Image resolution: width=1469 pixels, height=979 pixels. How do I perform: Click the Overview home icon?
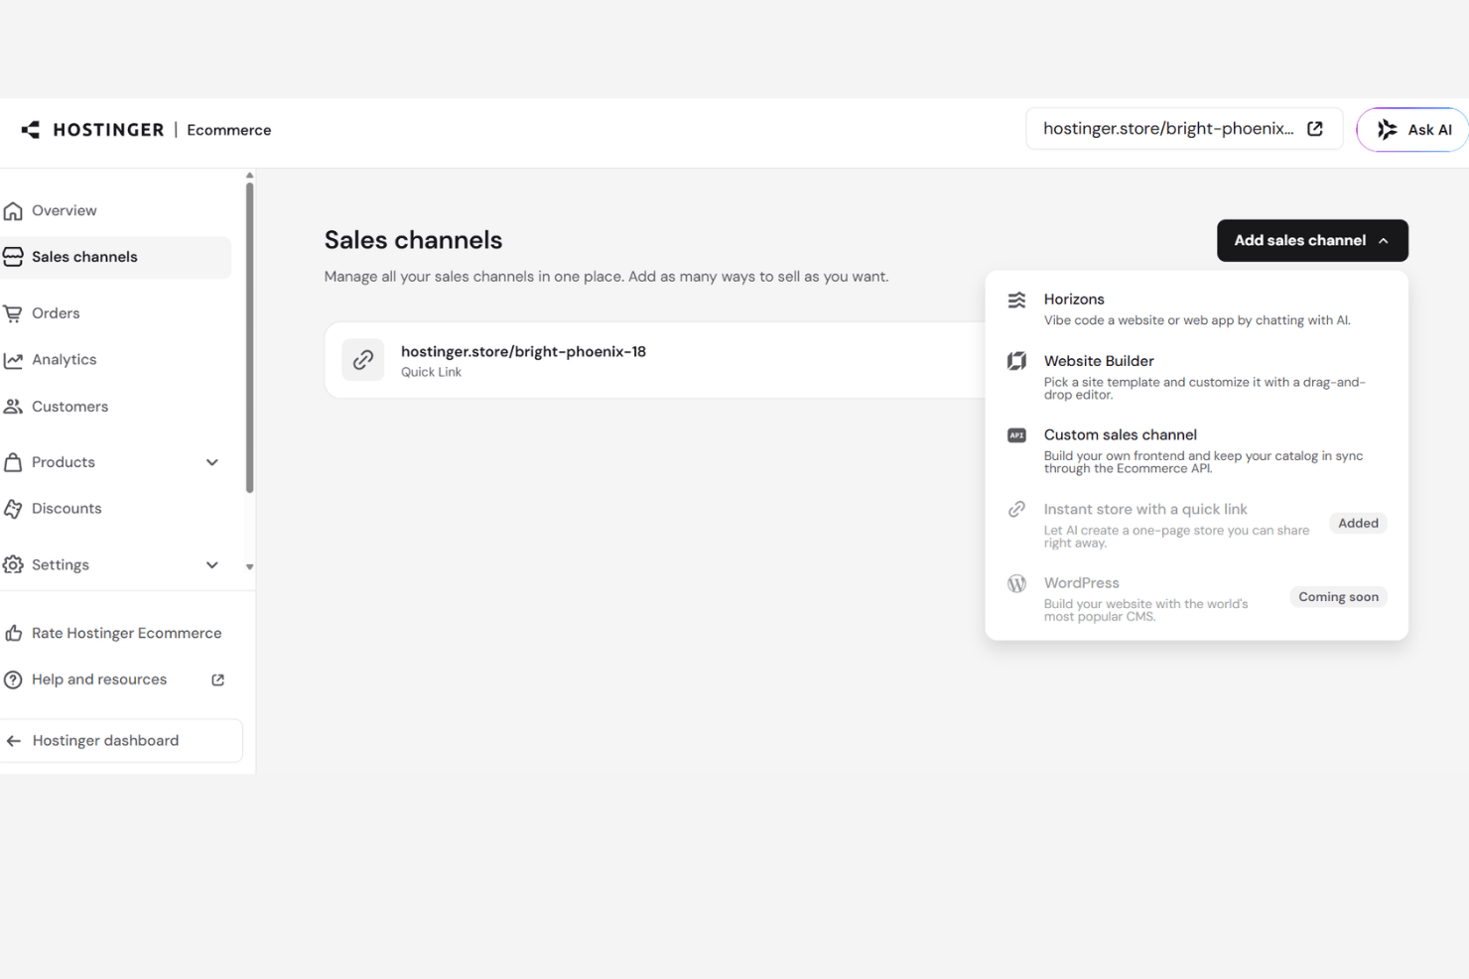click(13, 210)
